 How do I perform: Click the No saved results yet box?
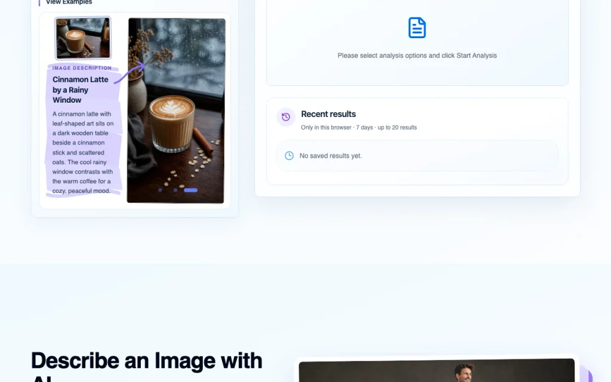(x=417, y=156)
